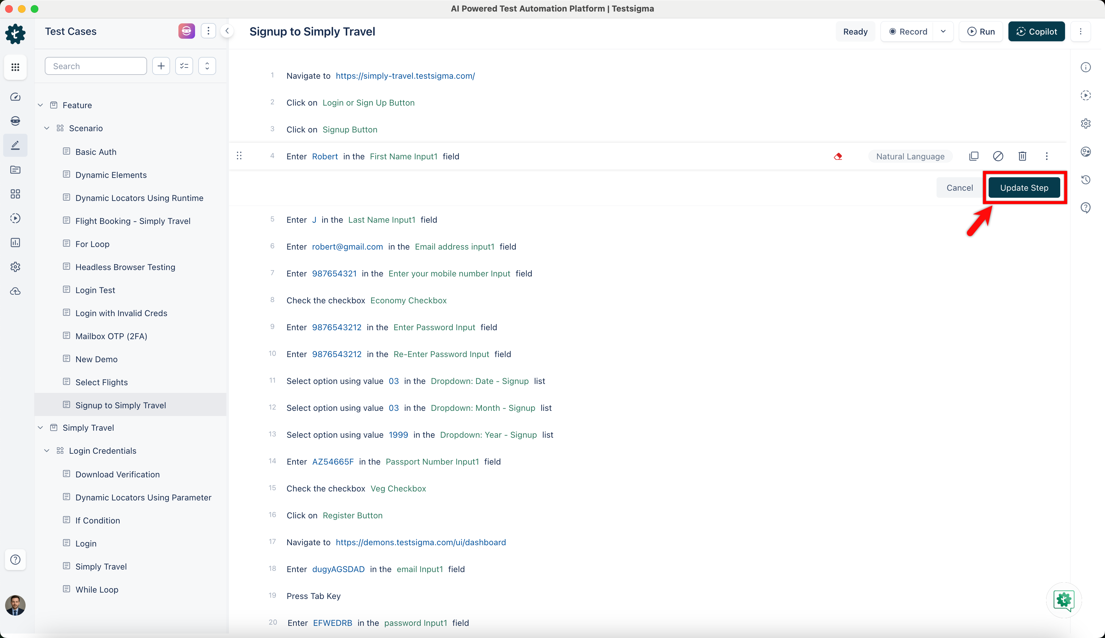Screen dimensions: 1105x638
Task: Open Mailbox OTP (2FA) test case
Action: [111, 336]
